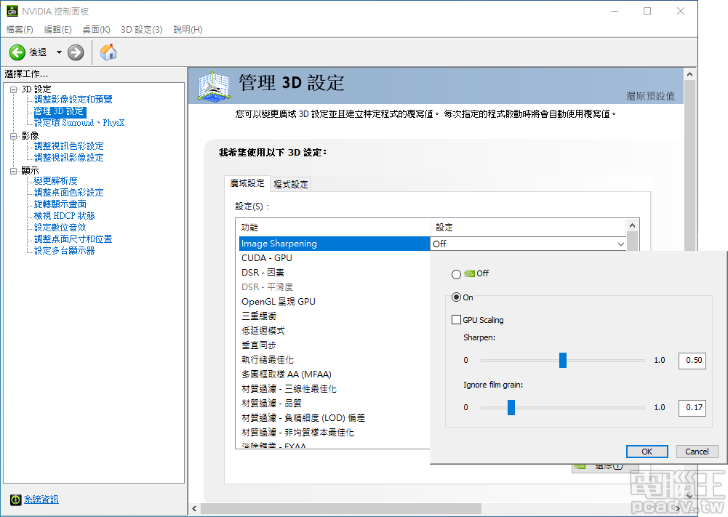Select 垂直同步 in the features list
Viewport: 728px width, 517px height.
259,345
